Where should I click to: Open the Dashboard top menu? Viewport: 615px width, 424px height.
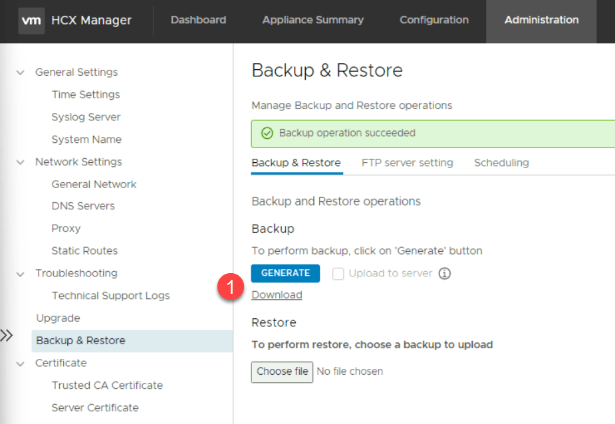pos(198,20)
